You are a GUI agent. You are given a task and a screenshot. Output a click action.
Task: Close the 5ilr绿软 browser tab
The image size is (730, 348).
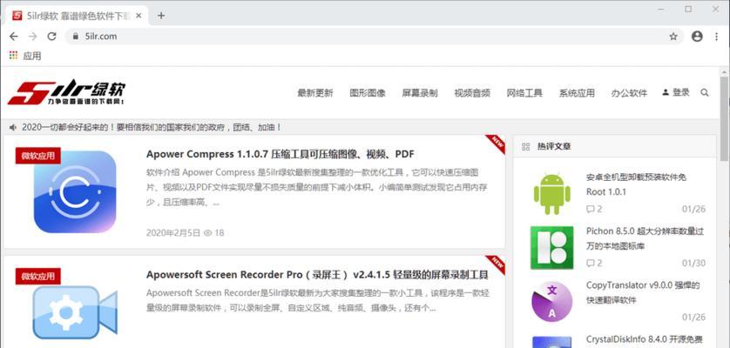[x=139, y=16]
